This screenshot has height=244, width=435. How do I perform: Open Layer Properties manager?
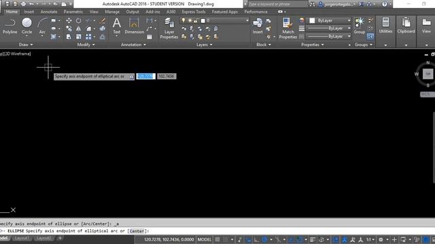click(x=169, y=28)
